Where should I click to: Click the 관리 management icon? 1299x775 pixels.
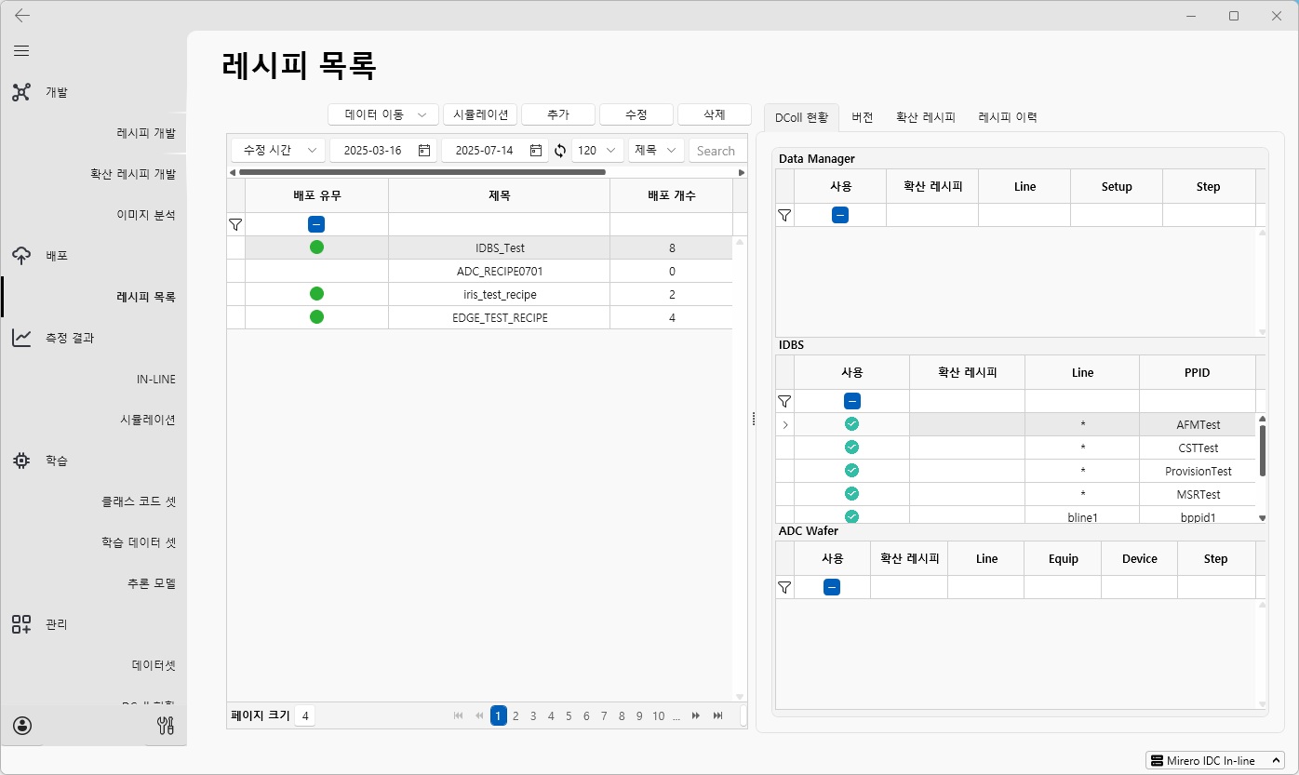point(21,623)
